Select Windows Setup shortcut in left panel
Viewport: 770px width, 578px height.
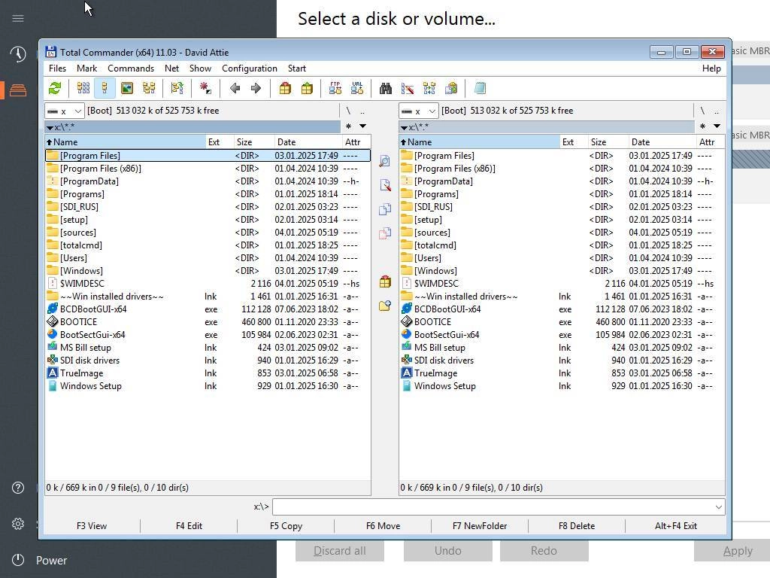(x=208, y=386)
